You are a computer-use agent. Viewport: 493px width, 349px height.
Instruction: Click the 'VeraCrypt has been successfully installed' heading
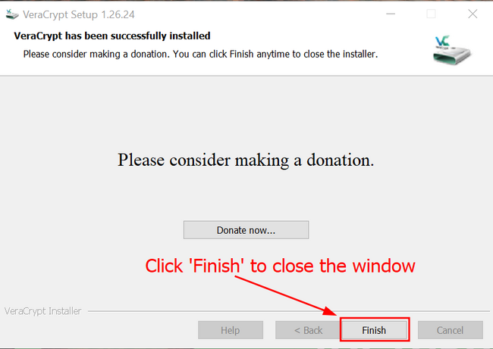(x=112, y=36)
